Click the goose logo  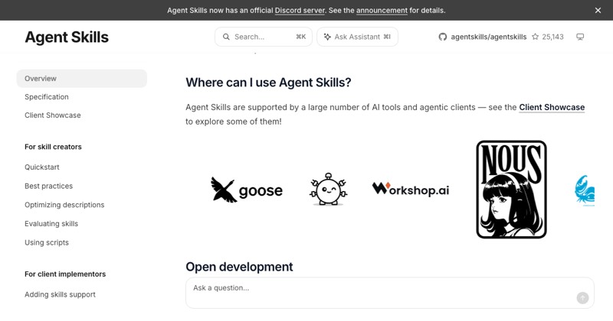[x=246, y=190]
